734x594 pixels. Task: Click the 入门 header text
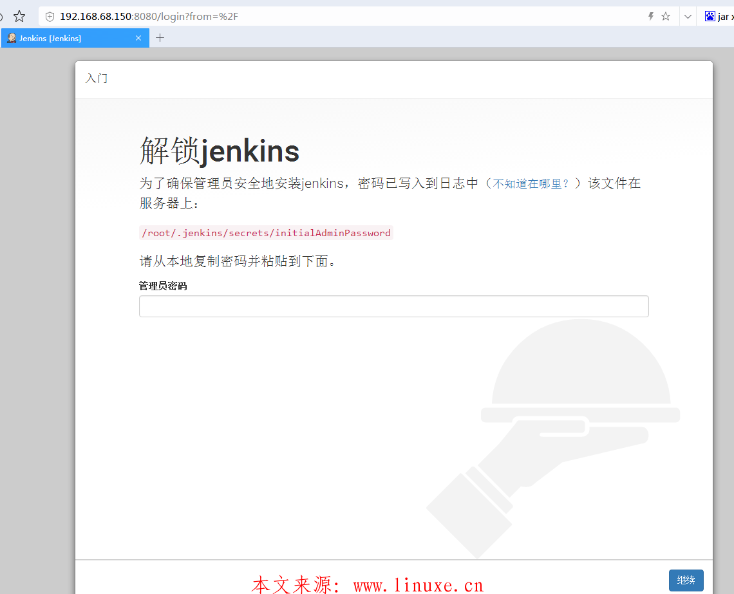click(97, 78)
